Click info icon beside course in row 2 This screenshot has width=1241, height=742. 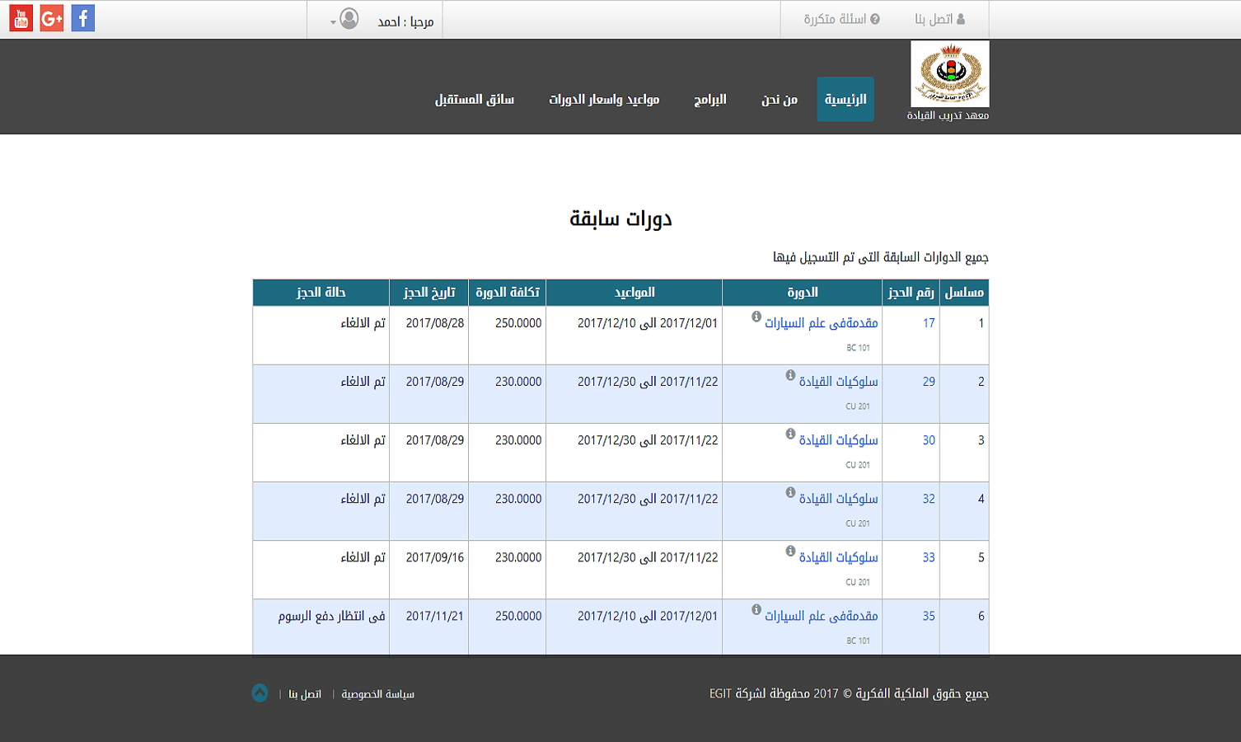pyautogui.click(x=790, y=375)
